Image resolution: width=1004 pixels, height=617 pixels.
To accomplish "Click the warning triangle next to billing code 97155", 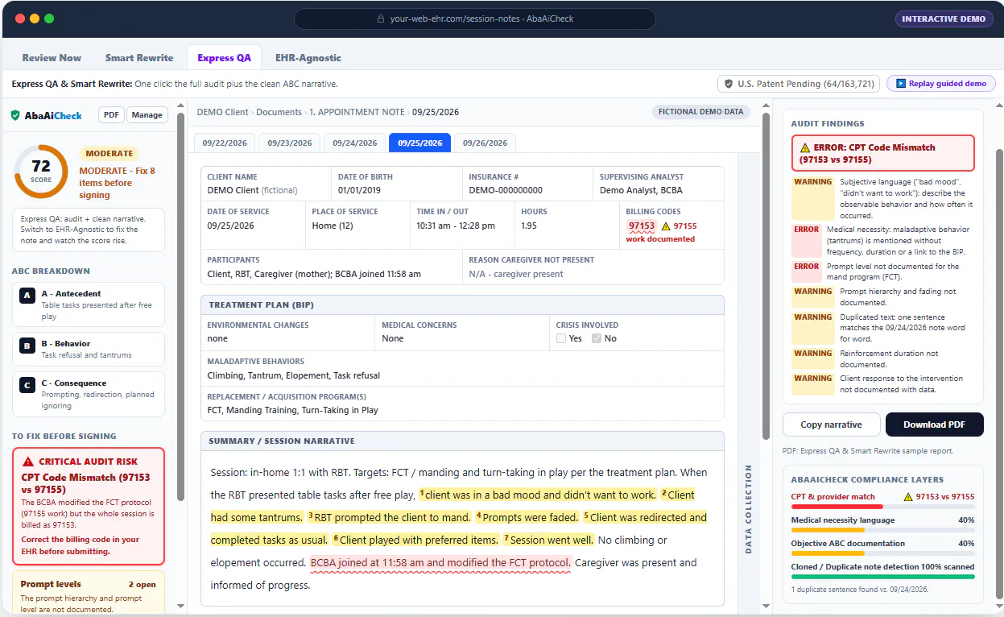I will click(666, 226).
